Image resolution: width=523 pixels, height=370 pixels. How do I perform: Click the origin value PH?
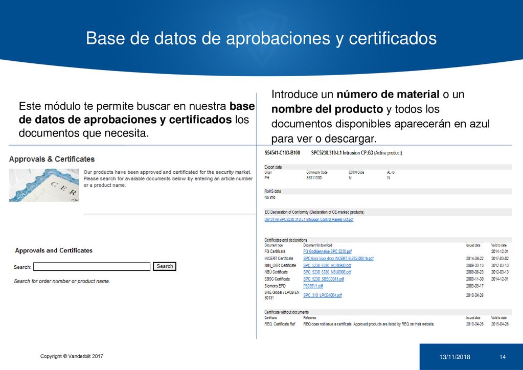click(267, 178)
